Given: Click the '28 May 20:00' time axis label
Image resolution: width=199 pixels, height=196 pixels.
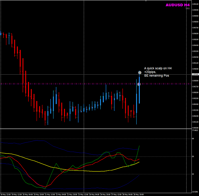Looking at the screenshot, I should click(x=139, y=194).
